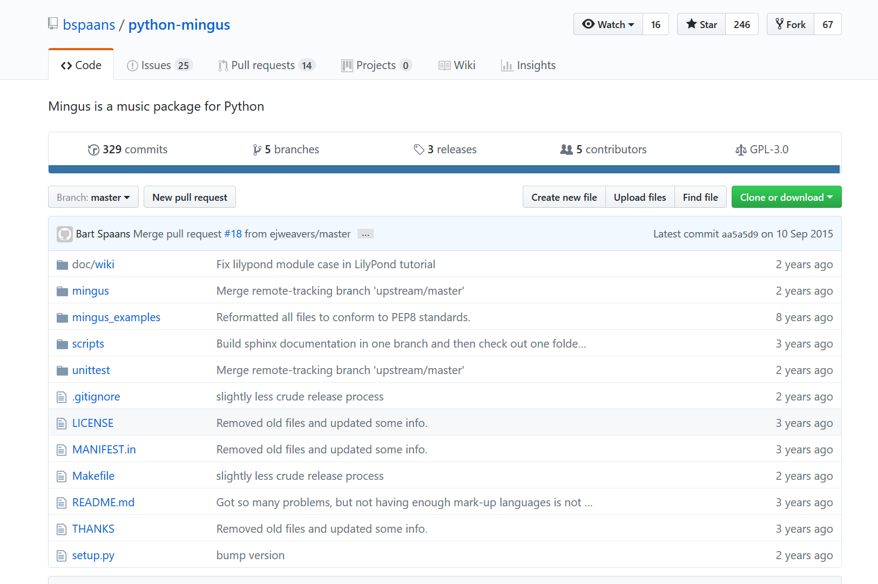This screenshot has width=878, height=584.
Task: Click the file icon for THANKS
Action: (62, 529)
